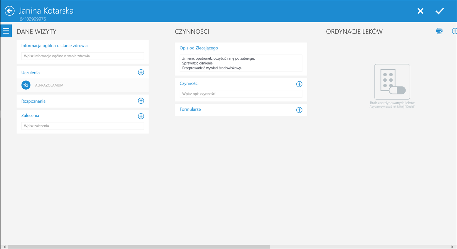457x249 pixels.
Task: Click the pills placeholder image
Action: [x=392, y=82]
